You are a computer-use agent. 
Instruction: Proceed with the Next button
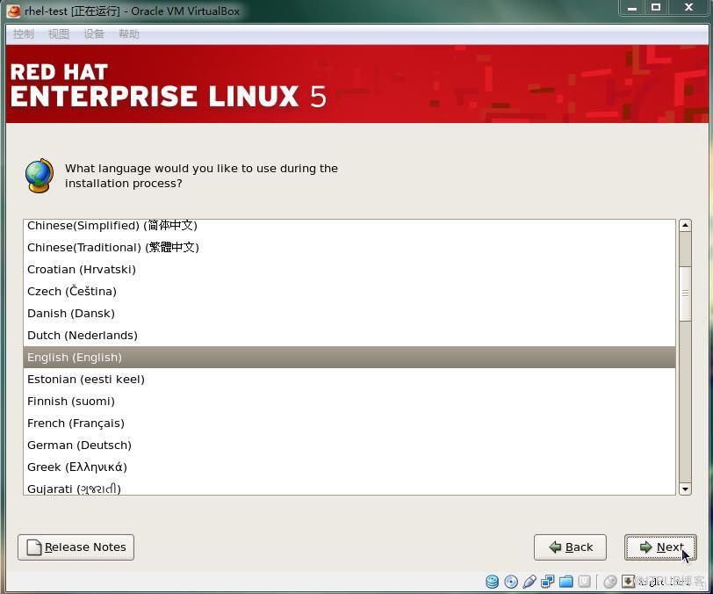coord(660,547)
